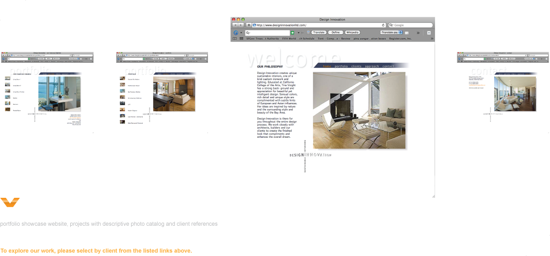550x256 pixels.
Task: Open the Google search magnifier dropdown
Action: (391, 25)
